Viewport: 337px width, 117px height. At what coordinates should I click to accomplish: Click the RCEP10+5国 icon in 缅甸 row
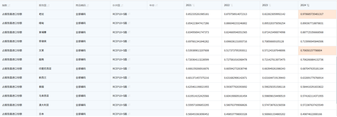129,23
